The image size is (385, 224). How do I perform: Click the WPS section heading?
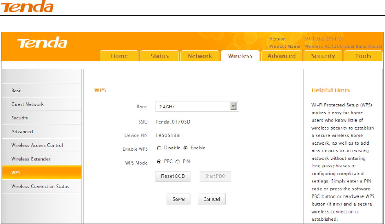click(x=100, y=90)
